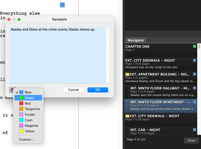Viewport: 201px width, 149px height.
Task: Click the Show button in Navigator
Action: [x=191, y=140]
